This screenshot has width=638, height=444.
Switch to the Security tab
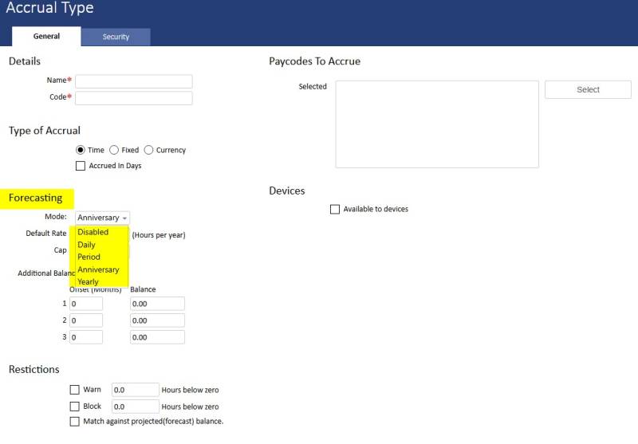(116, 37)
